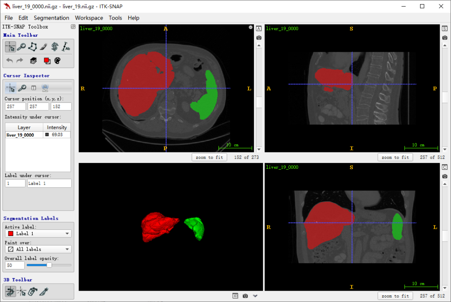451x302 pixels.
Task: Select the Zoom/Pan tool in Main Toolbar
Action: [x=21, y=47]
